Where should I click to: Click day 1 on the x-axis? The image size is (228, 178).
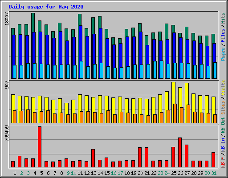15,173
